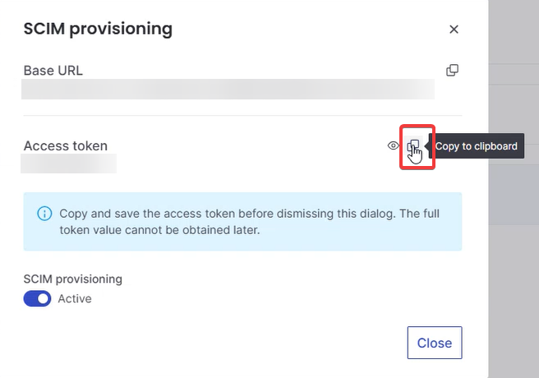
Task: Click the 'SCIM provisioning' label above toggle
Action: pyautogui.click(x=73, y=279)
